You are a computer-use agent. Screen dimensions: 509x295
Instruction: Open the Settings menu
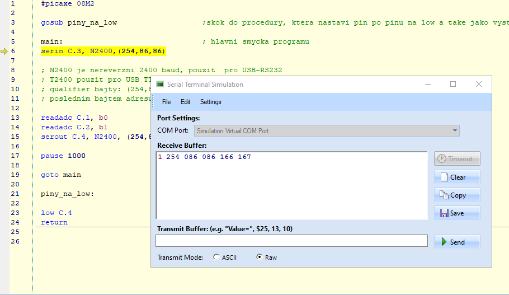210,102
